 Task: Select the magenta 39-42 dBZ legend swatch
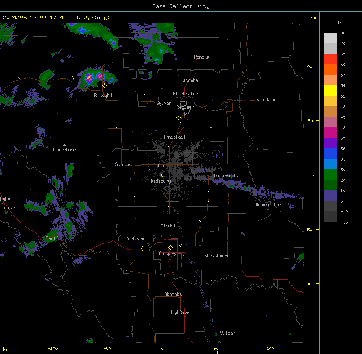click(330, 133)
